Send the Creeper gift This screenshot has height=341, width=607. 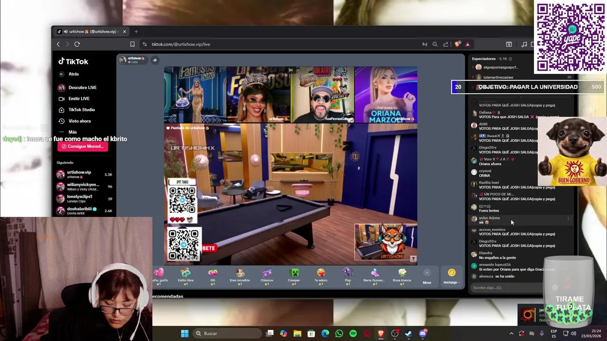click(x=294, y=276)
